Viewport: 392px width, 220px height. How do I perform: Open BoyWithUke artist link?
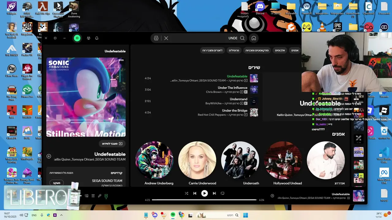[213, 103]
